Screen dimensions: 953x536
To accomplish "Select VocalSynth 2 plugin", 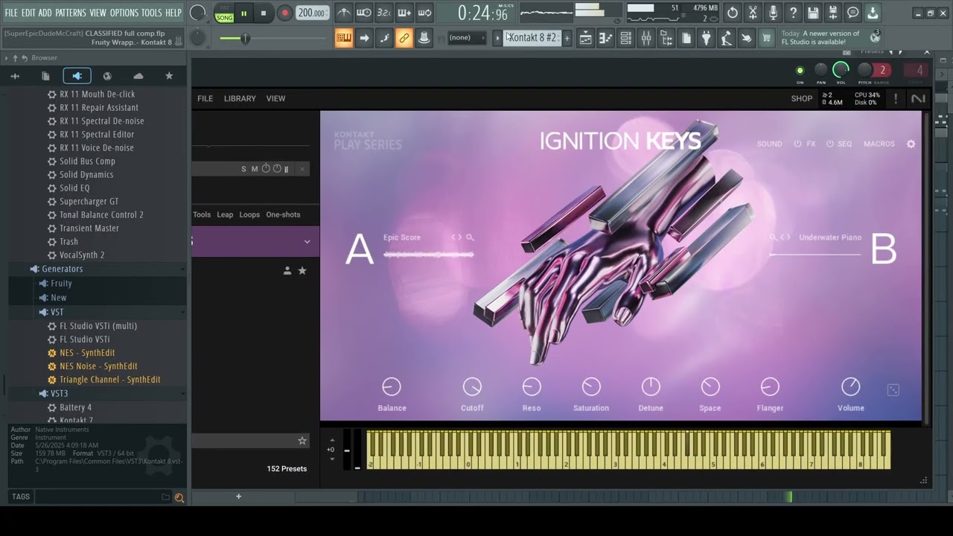I will 82,255.
